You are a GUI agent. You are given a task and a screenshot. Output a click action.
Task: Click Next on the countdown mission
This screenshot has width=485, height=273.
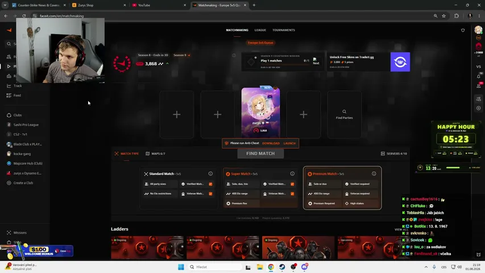[316, 61]
